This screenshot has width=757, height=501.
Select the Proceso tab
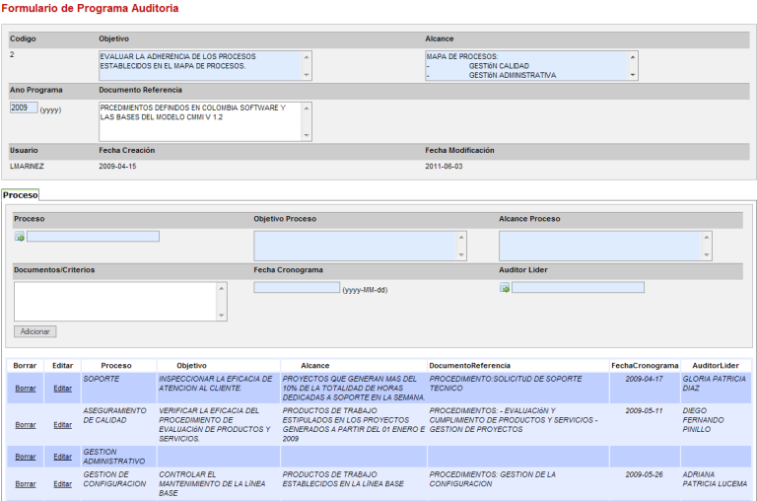coord(20,195)
